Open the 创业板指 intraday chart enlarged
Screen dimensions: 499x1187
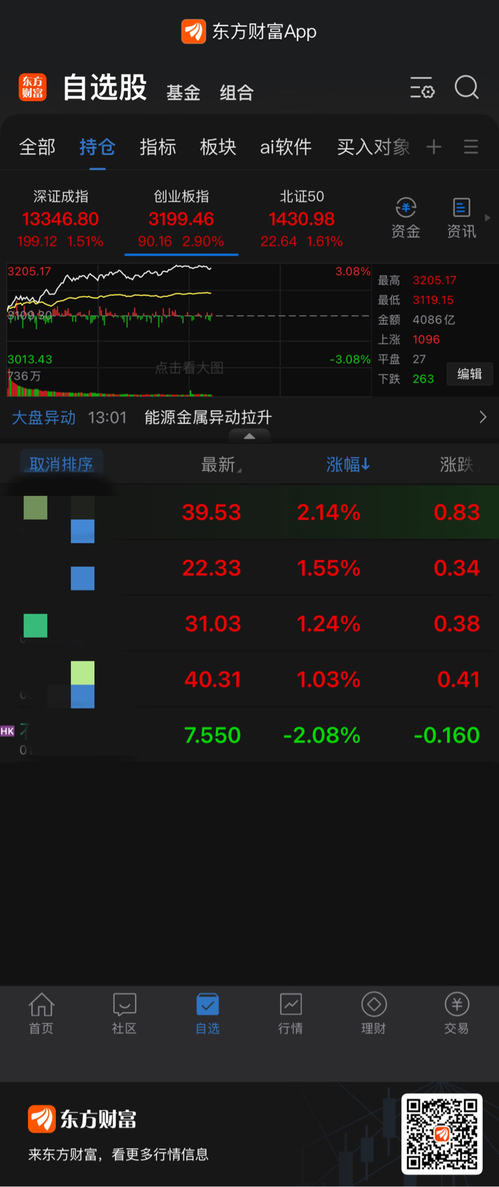pos(189,330)
